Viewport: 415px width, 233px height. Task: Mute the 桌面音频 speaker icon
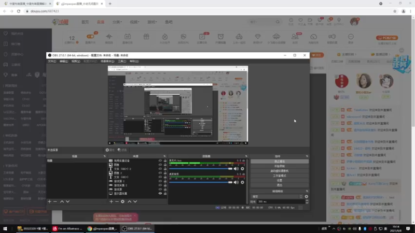point(236,182)
